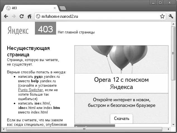Viewport: 177px width, 133px height.
Task: Click the Opera 12 с поиском Яндекса heading
Action: point(121,83)
